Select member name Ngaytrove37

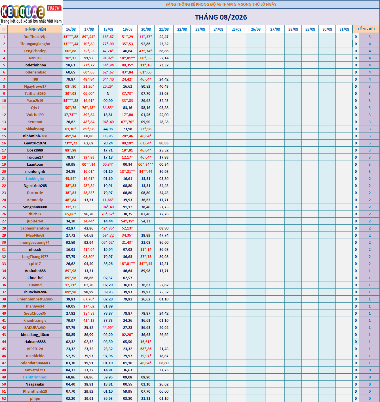point(35,86)
